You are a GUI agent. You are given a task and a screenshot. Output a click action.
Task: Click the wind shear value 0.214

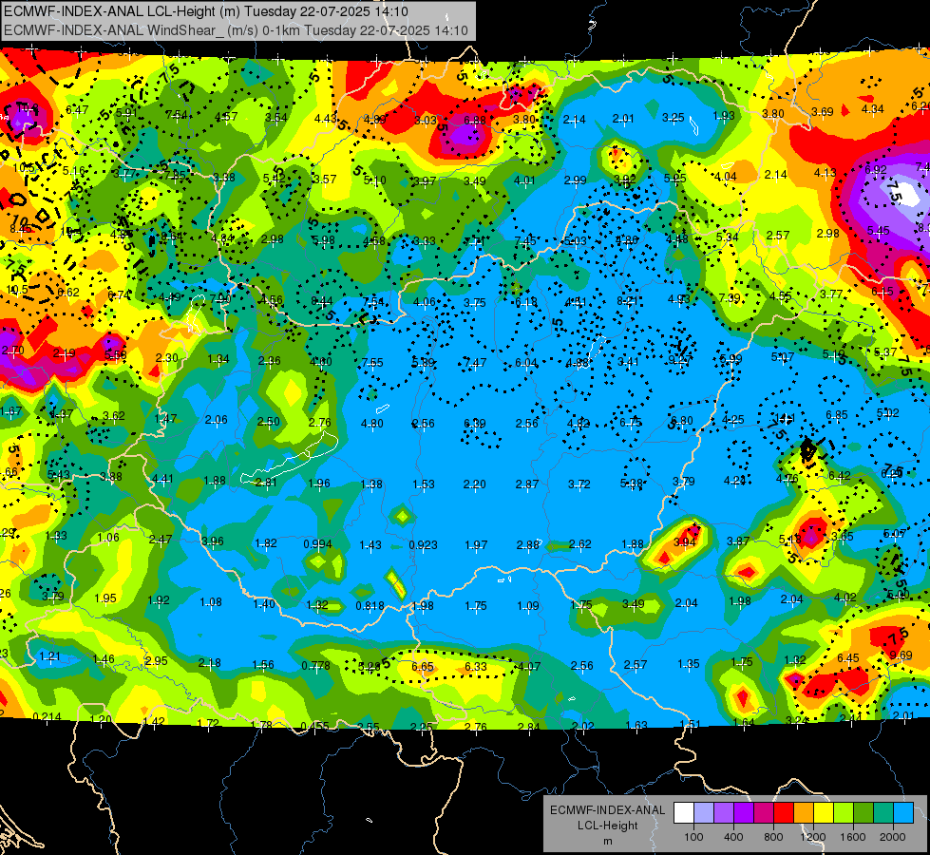point(47,716)
